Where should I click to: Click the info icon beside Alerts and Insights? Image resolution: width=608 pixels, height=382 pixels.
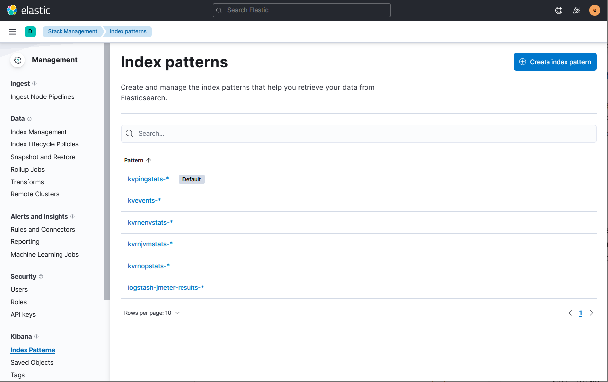click(x=73, y=216)
